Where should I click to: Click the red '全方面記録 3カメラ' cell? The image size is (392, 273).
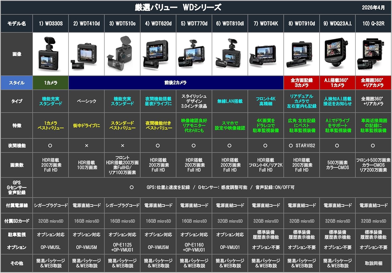tap(302, 83)
